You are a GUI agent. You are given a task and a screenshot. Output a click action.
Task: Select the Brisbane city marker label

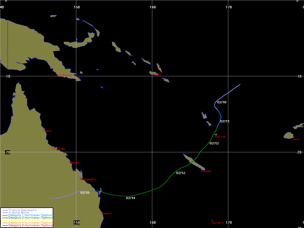click(x=106, y=213)
